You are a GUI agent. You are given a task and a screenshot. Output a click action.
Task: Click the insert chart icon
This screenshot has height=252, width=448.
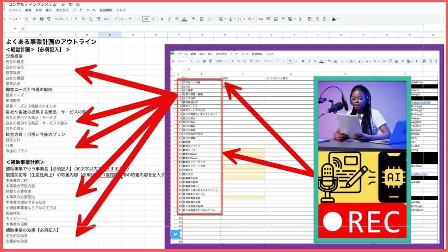pos(276,19)
